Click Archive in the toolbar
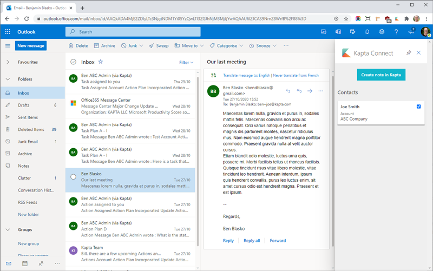The width and height of the screenshot is (433, 271). (x=104, y=46)
